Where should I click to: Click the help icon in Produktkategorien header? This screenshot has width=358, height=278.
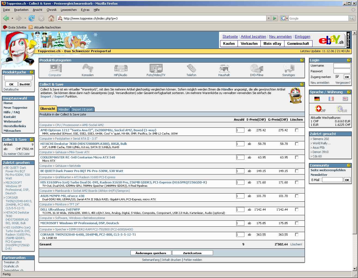[x=302, y=60]
